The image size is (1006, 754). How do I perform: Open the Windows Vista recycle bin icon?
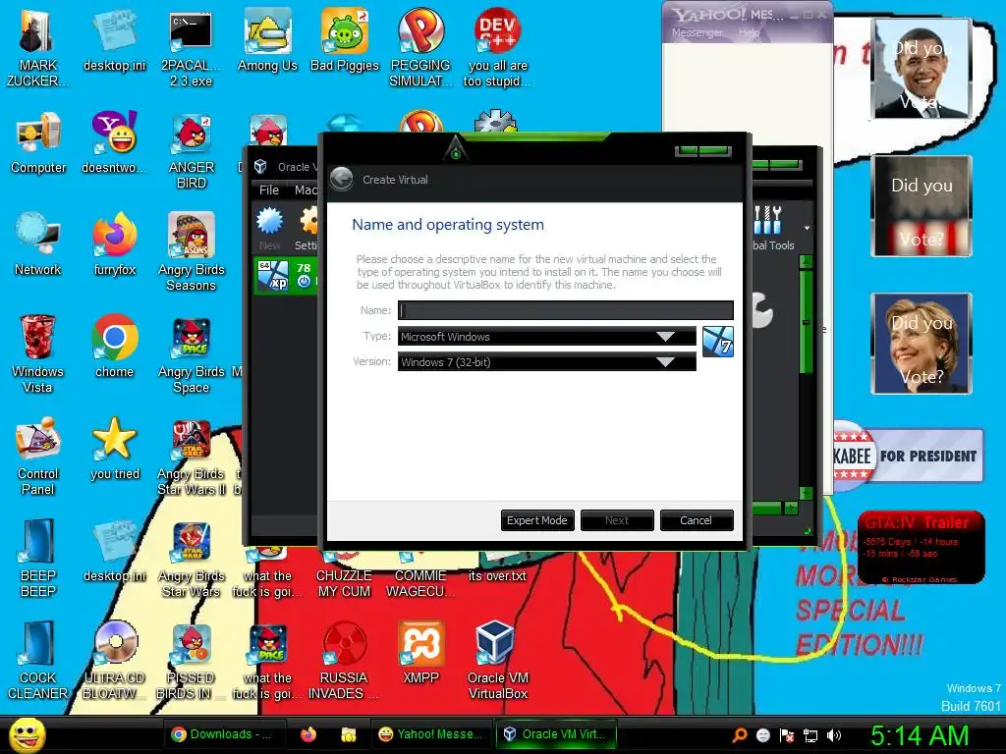coord(37,353)
